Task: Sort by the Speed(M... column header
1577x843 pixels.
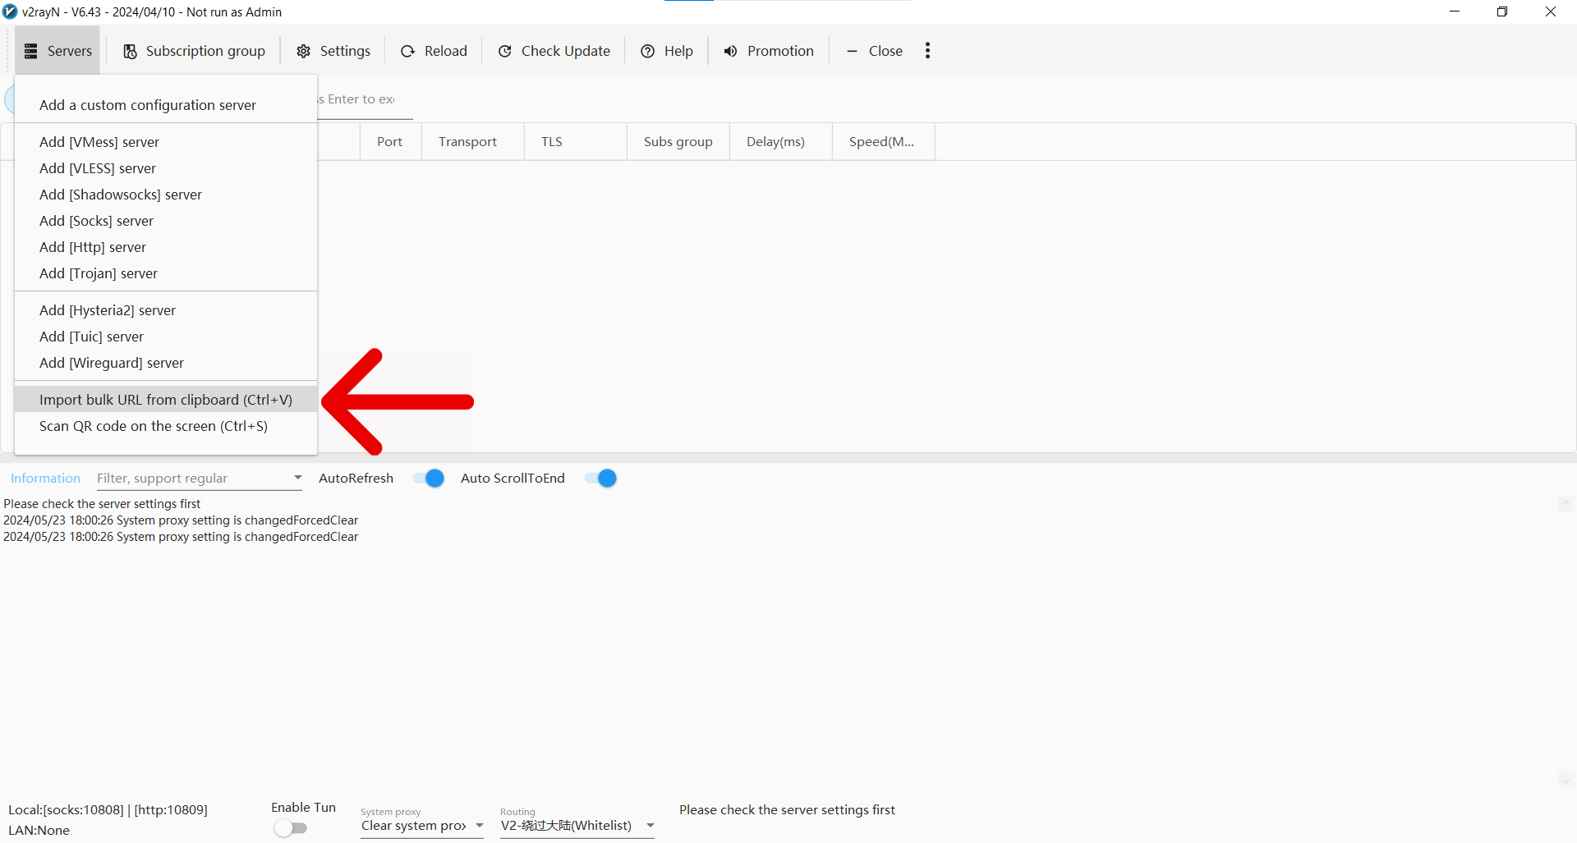Action: tap(883, 142)
